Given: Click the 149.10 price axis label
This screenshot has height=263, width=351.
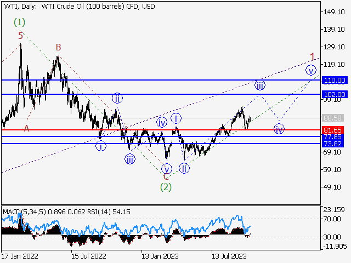Looking at the screenshot, I should [334, 12].
